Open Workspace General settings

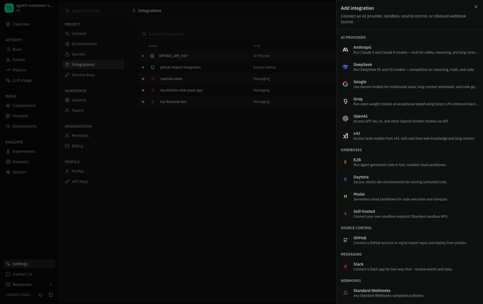tap(93, 100)
